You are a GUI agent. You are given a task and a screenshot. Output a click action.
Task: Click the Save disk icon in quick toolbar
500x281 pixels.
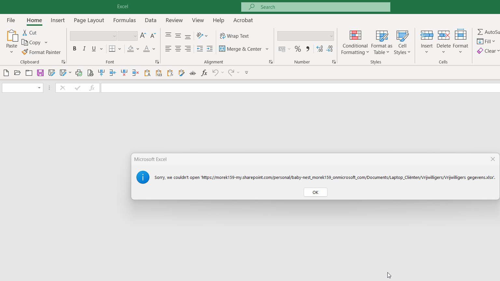pyautogui.click(x=40, y=73)
